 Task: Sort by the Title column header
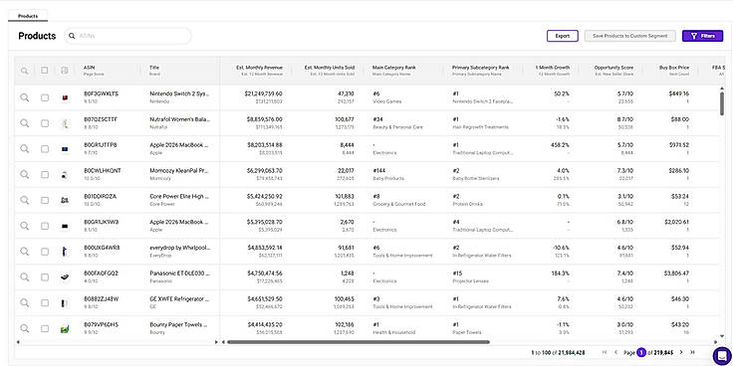[154, 68]
